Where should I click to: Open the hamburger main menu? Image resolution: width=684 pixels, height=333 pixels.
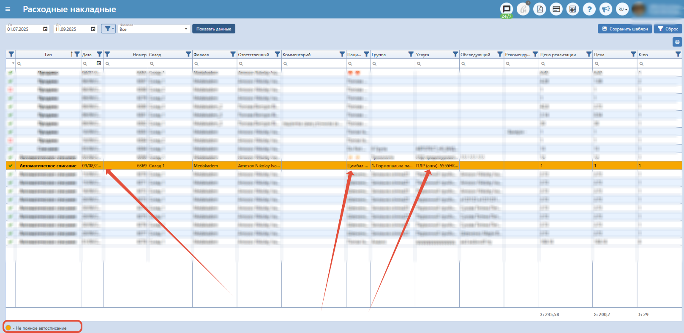[8, 9]
